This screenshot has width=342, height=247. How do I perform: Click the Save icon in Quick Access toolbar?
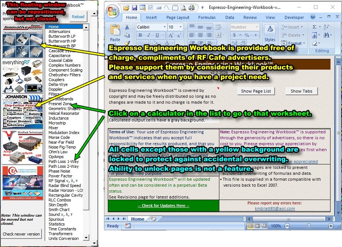coord(134,8)
